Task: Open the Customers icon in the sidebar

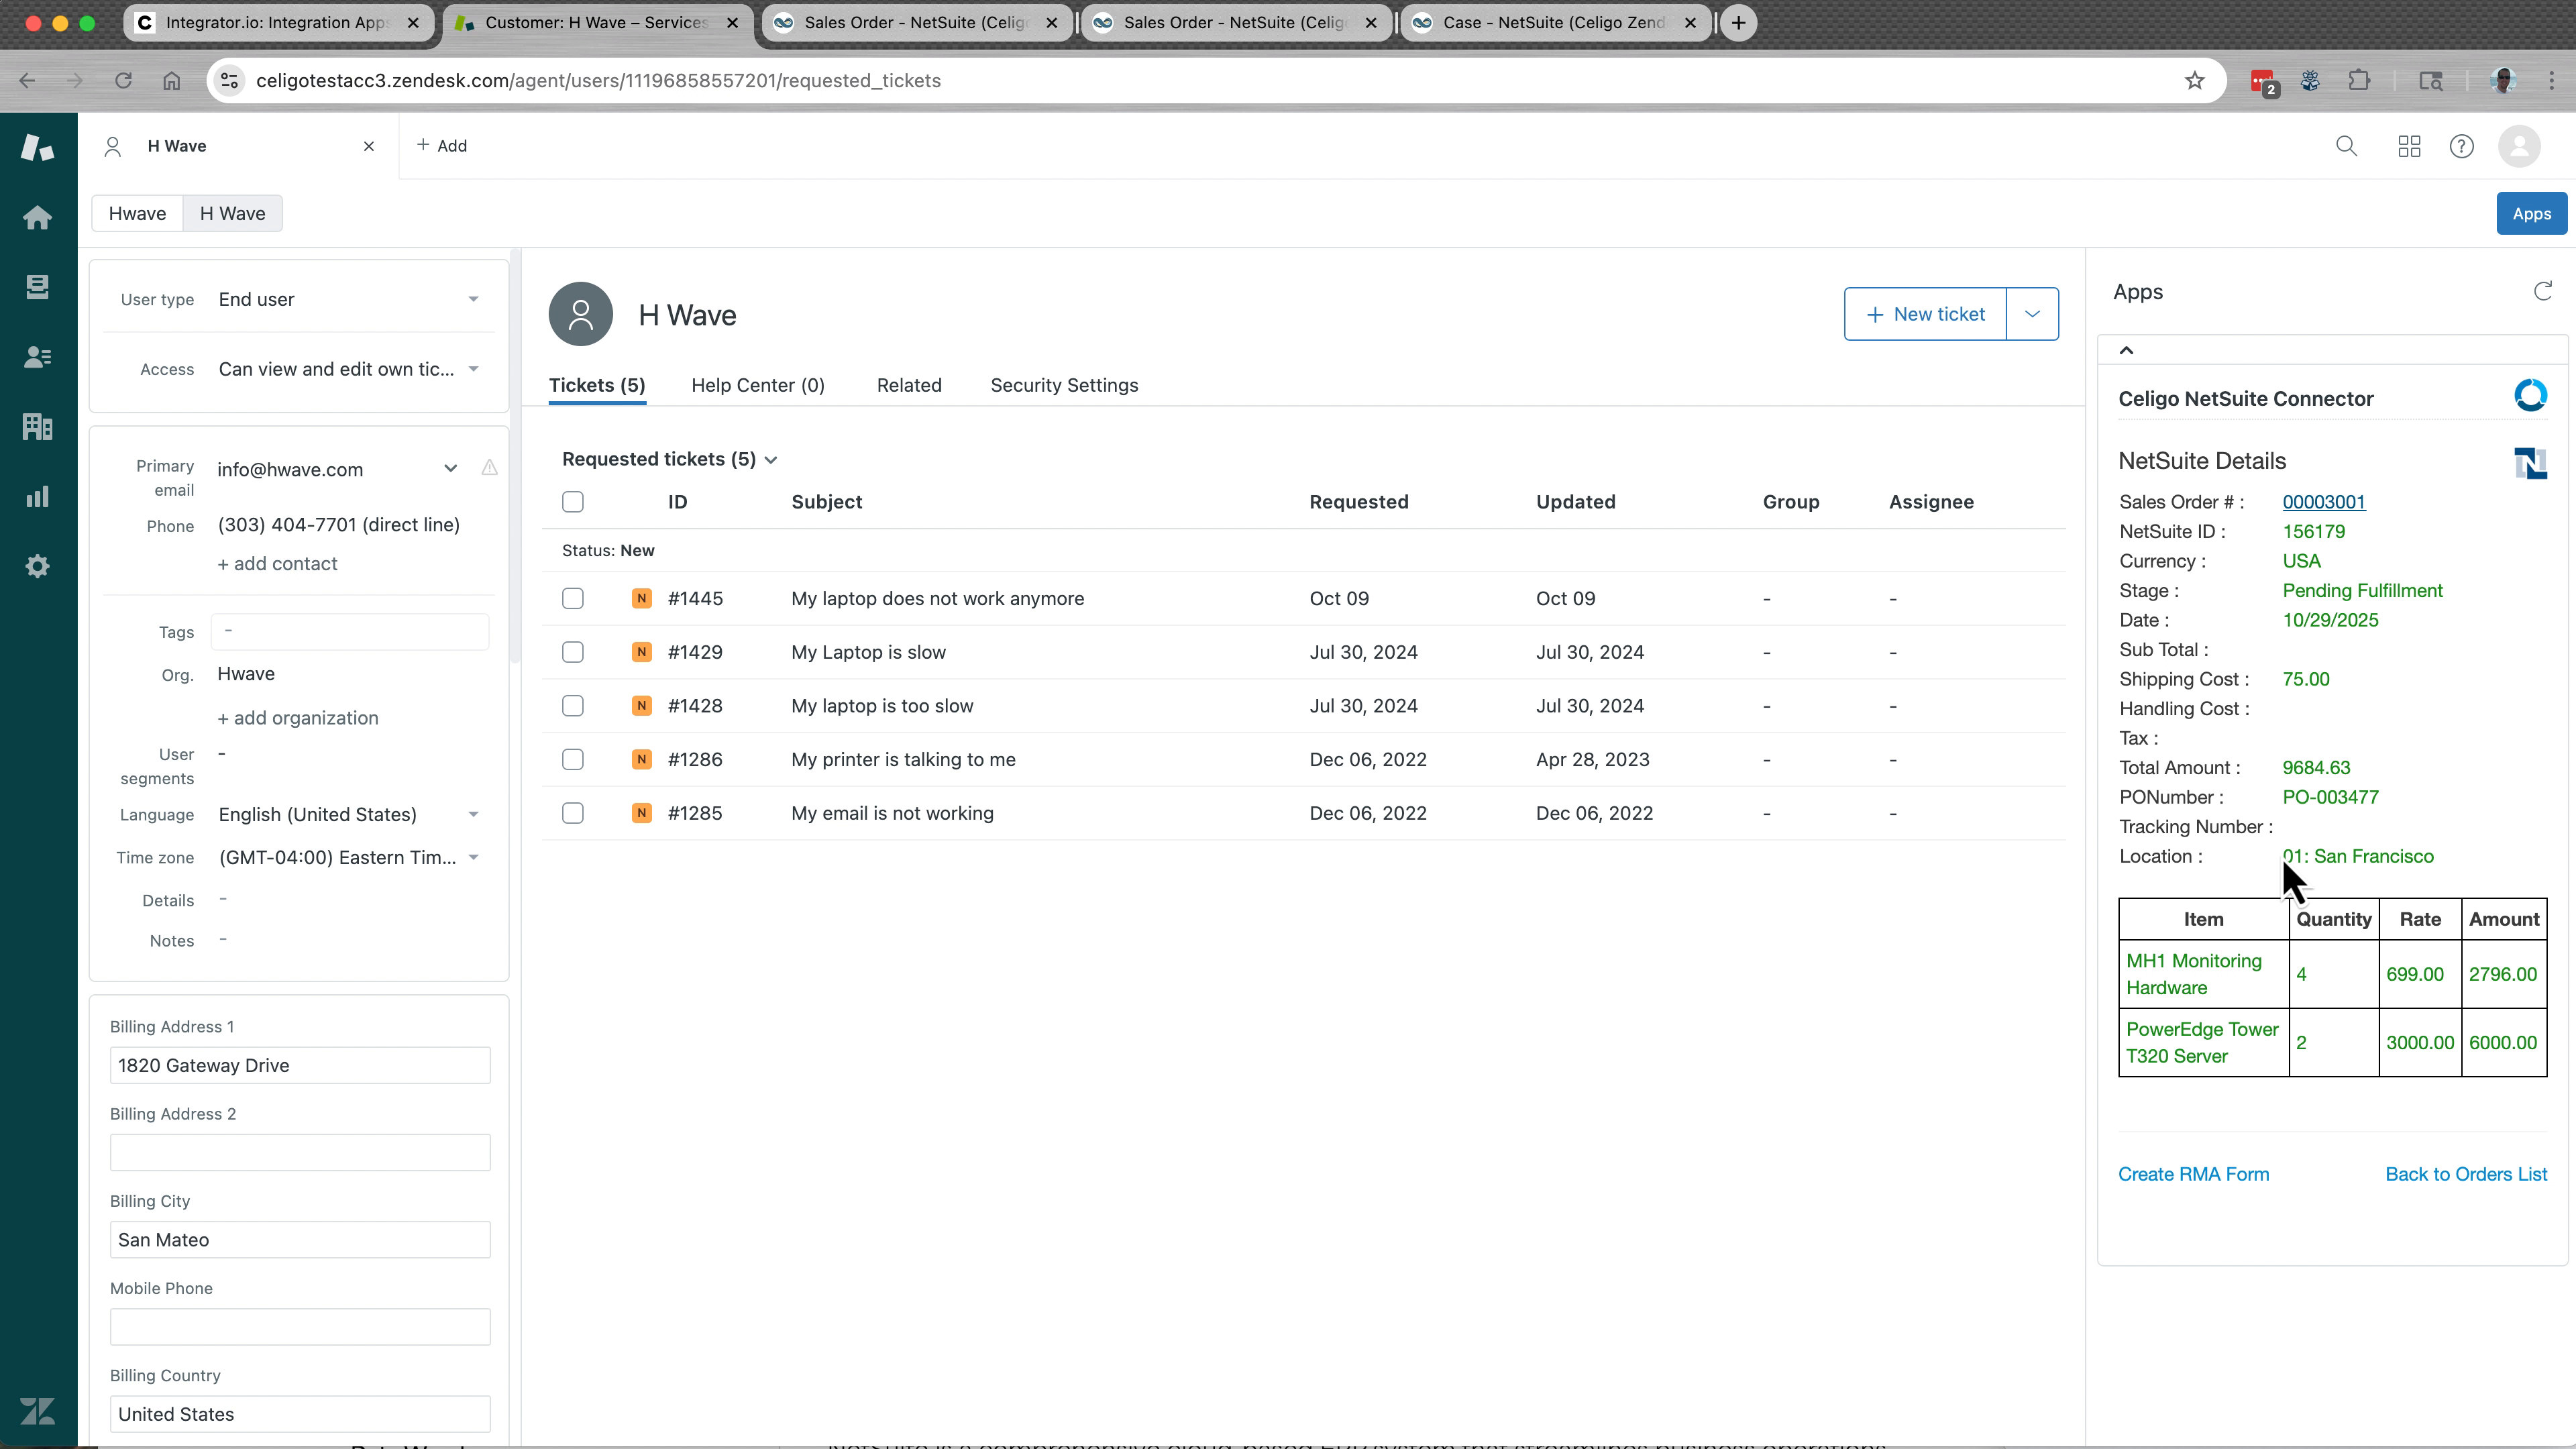Action: [37, 356]
